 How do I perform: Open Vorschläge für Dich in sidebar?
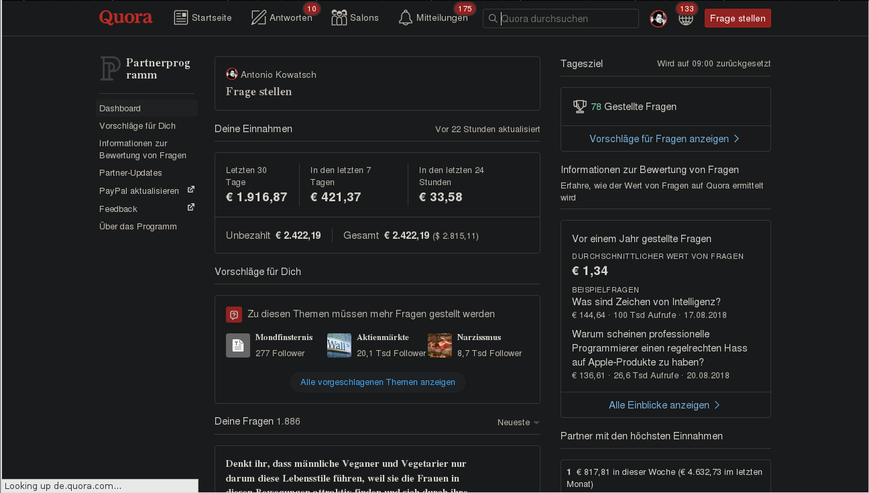pos(137,125)
